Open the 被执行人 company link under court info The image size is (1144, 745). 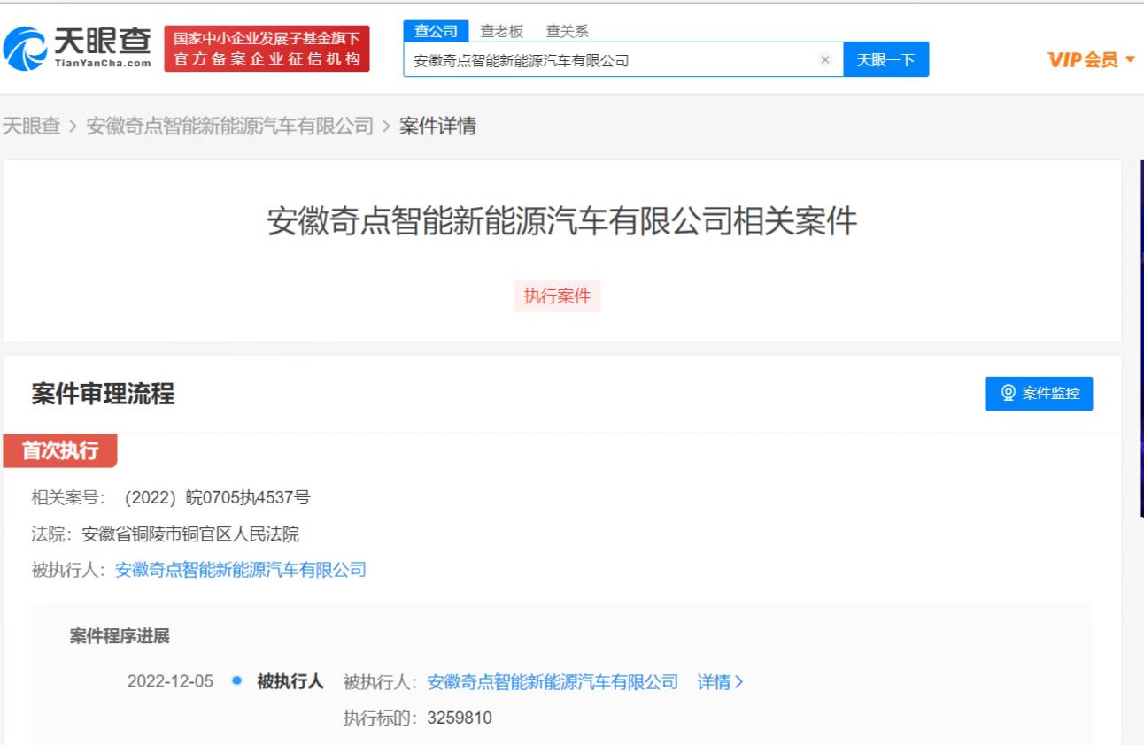(x=241, y=570)
